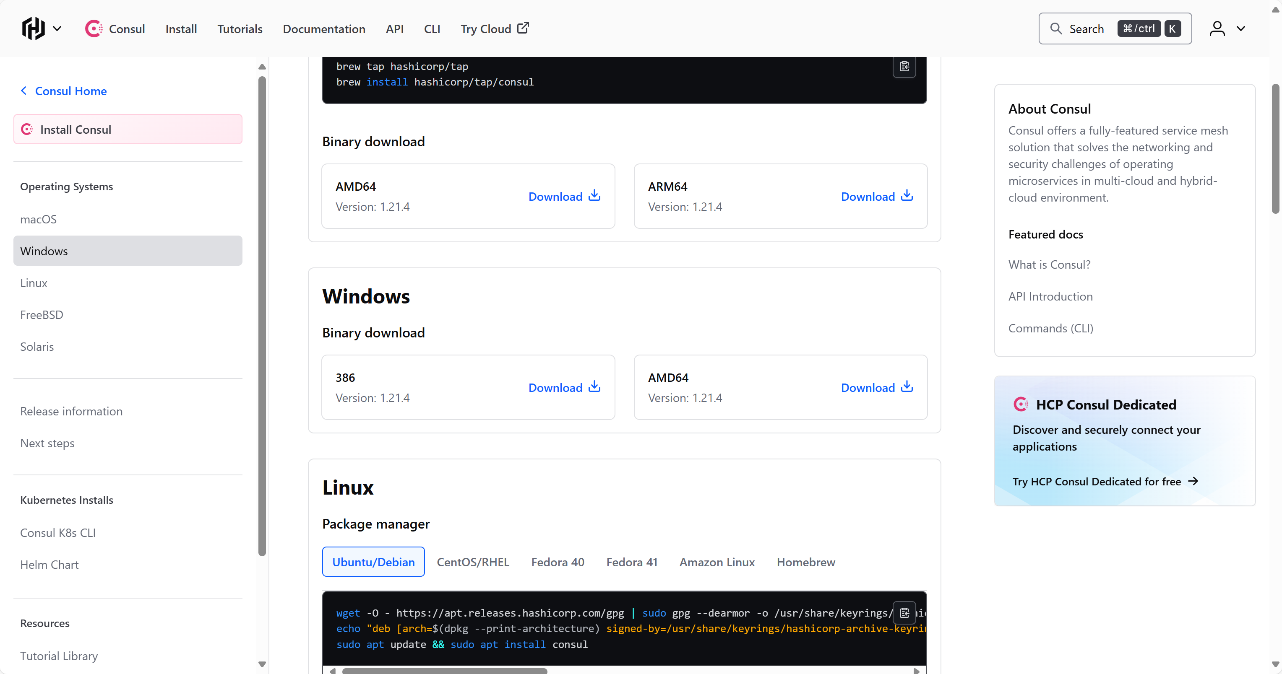Open What is Consul? doc
1282x674 pixels.
tap(1049, 264)
